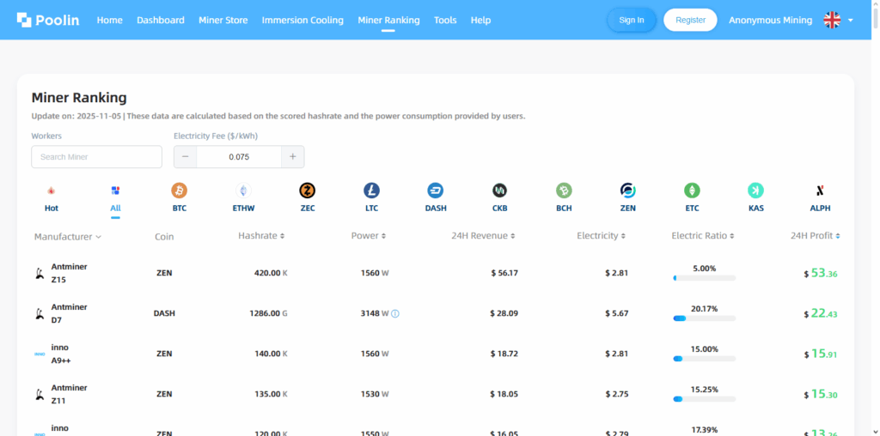Increase electricity fee with plus button
Viewport: 880px width, 436px height.
tap(292, 157)
